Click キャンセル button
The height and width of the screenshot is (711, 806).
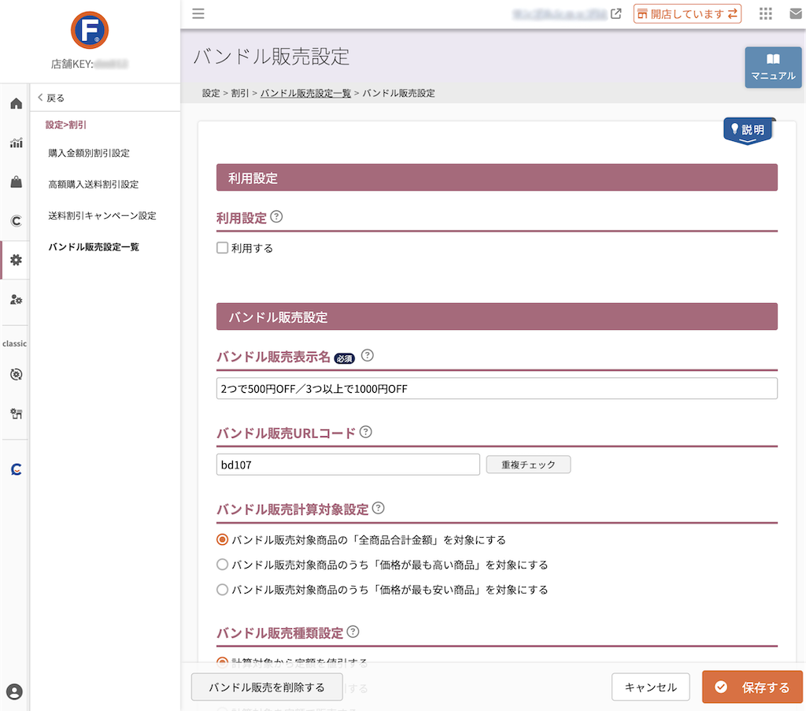650,687
